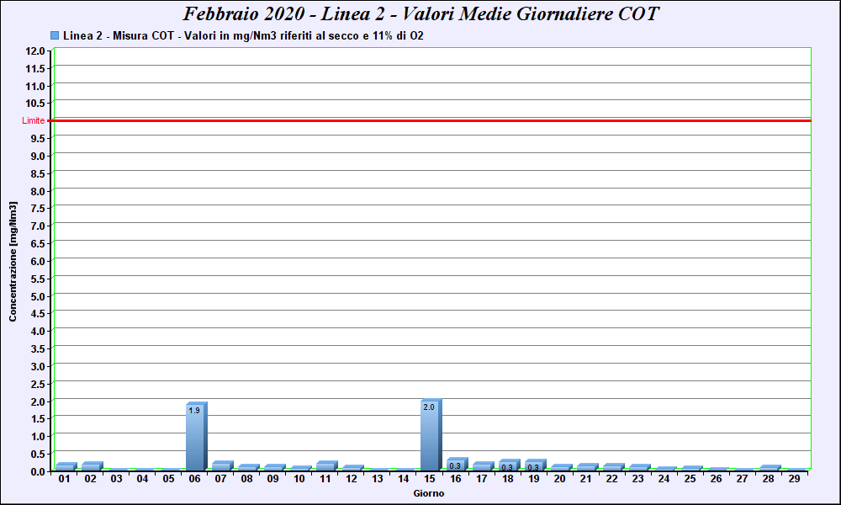The height and width of the screenshot is (505, 841).
Task: Click the x-axis label 01
Action: pyautogui.click(x=65, y=479)
